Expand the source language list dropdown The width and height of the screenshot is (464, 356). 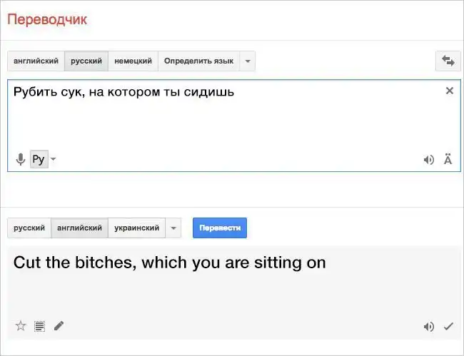247,61
